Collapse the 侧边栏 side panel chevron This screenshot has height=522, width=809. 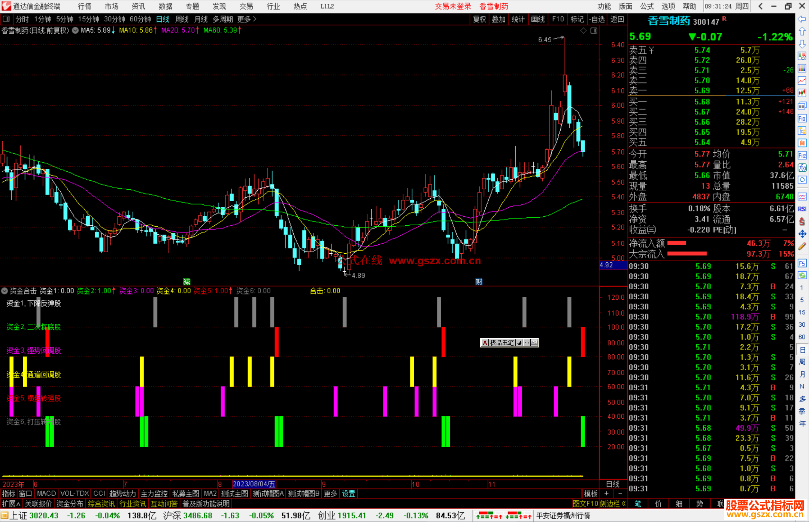[623, 504]
